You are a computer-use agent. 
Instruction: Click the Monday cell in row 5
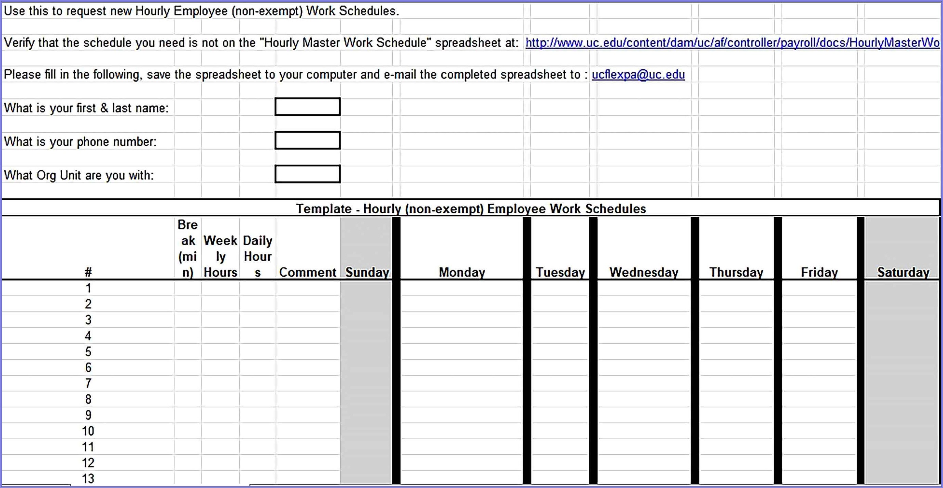(x=462, y=352)
